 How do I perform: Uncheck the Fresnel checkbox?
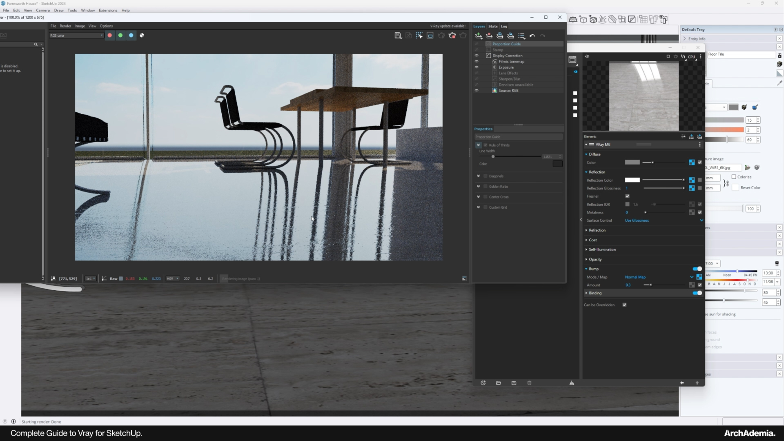click(627, 196)
